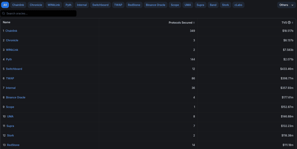Select the Band filter tab
The image size is (297, 149).
tap(213, 5)
